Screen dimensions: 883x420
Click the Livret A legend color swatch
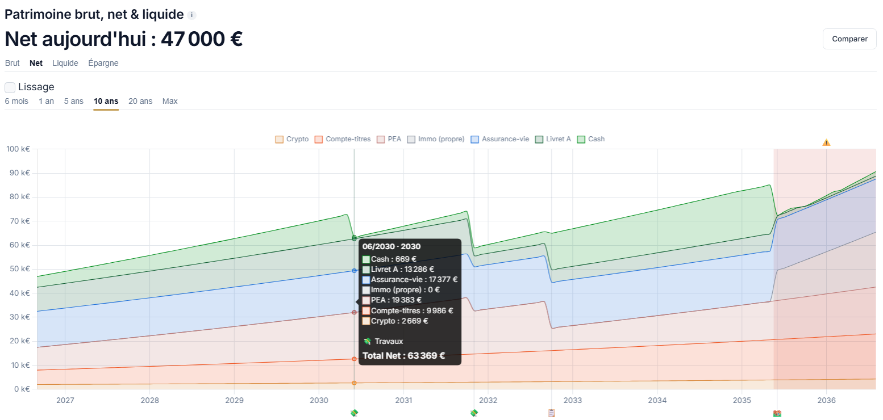[539, 139]
